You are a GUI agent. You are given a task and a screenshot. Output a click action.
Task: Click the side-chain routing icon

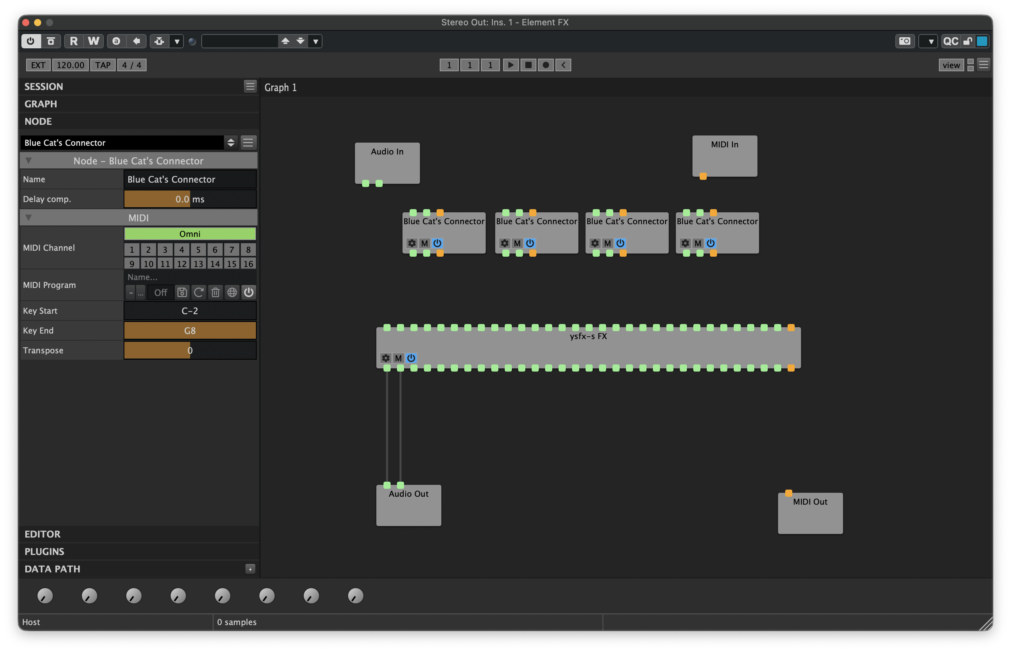[159, 41]
